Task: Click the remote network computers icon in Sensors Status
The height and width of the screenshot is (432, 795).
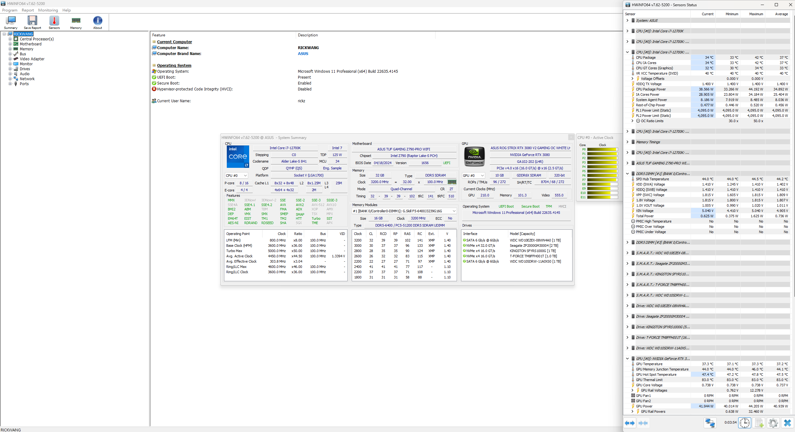Action: coord(710,423)
